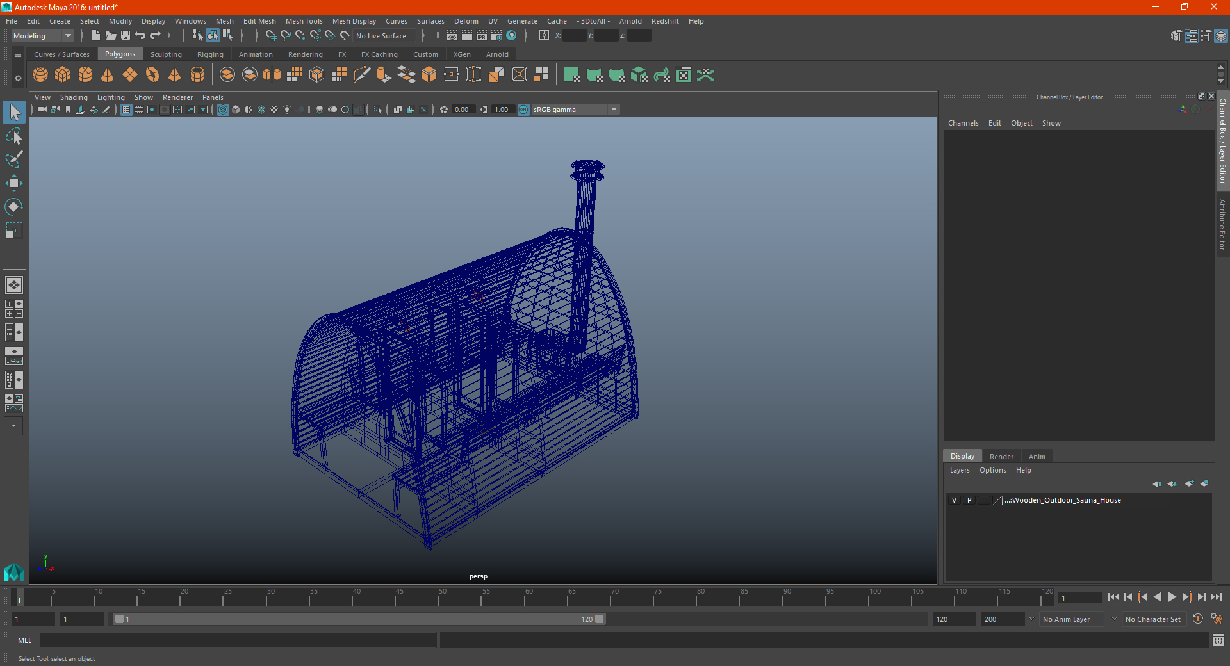1230x666 pixels.
Task: Click the Save Scene icon
Action: [126, 36]
